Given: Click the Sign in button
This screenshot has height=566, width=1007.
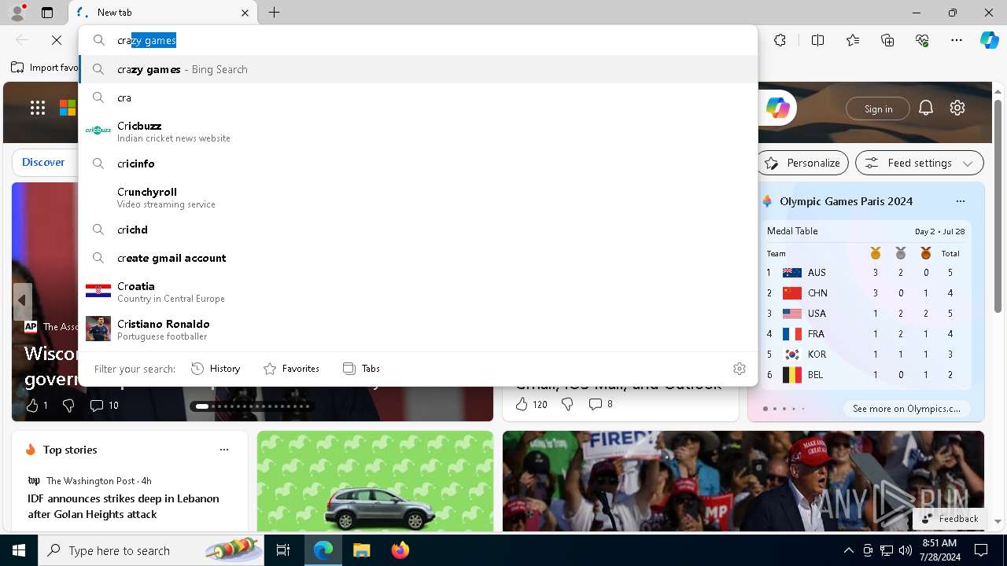Looking at the screenshot, I should coord(878,108).
